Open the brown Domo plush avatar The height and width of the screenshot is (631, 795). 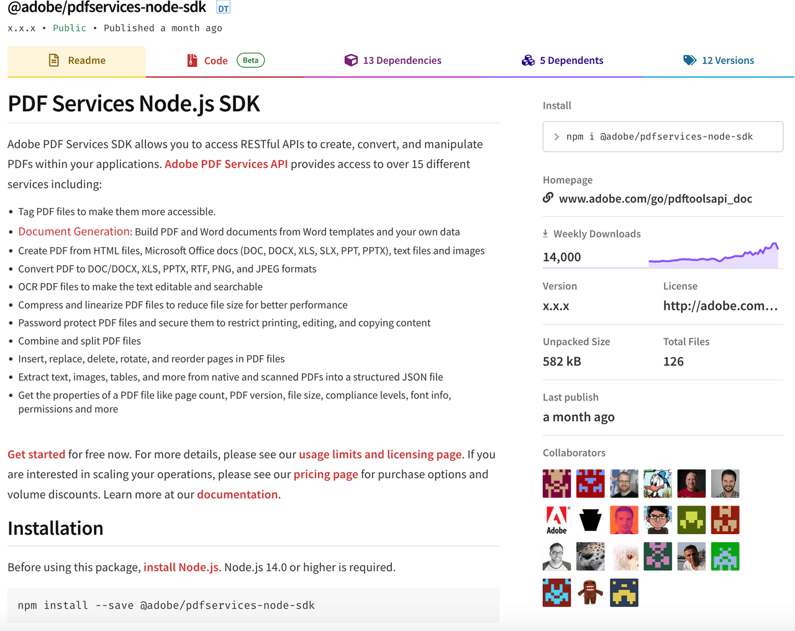pyautogui.click(x=591, y=592)
